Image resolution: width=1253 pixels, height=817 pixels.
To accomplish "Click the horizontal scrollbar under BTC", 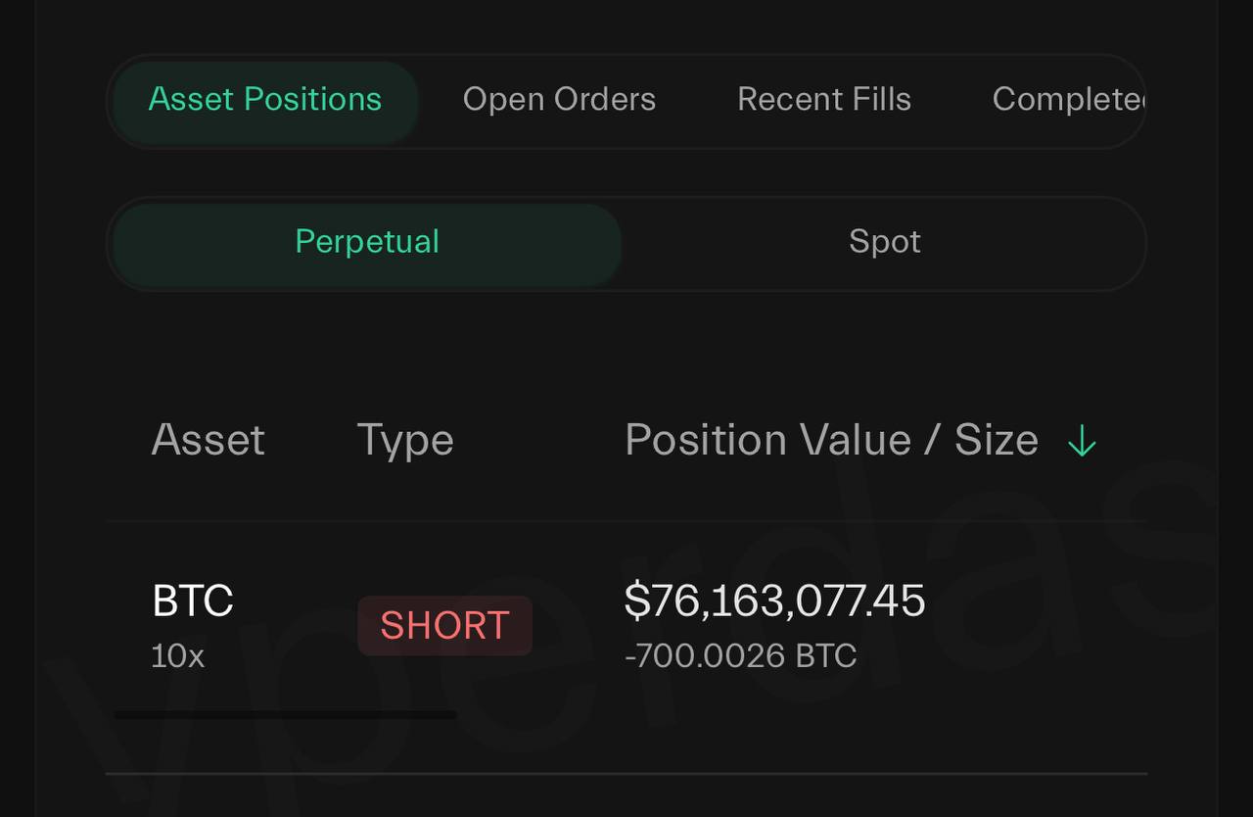I will (x=284, y=715).
